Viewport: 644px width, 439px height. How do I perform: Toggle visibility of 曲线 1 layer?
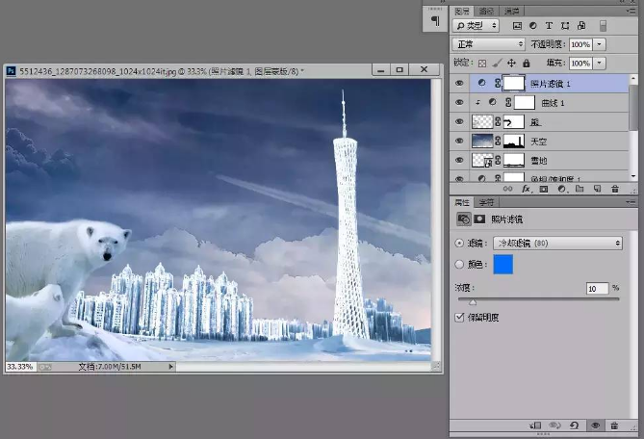[x=459, y=102]
